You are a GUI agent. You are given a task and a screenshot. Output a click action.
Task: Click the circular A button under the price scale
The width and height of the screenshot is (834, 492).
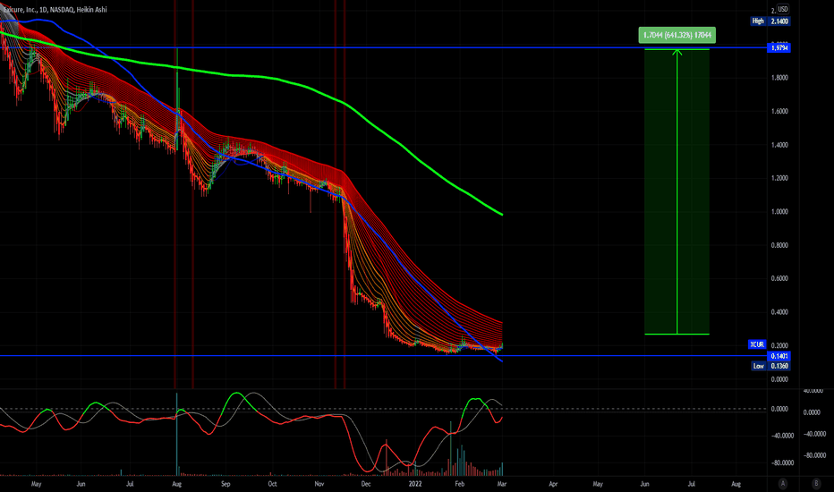783,483
